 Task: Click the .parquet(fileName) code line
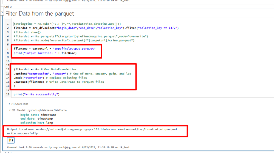tap(59, 82)
